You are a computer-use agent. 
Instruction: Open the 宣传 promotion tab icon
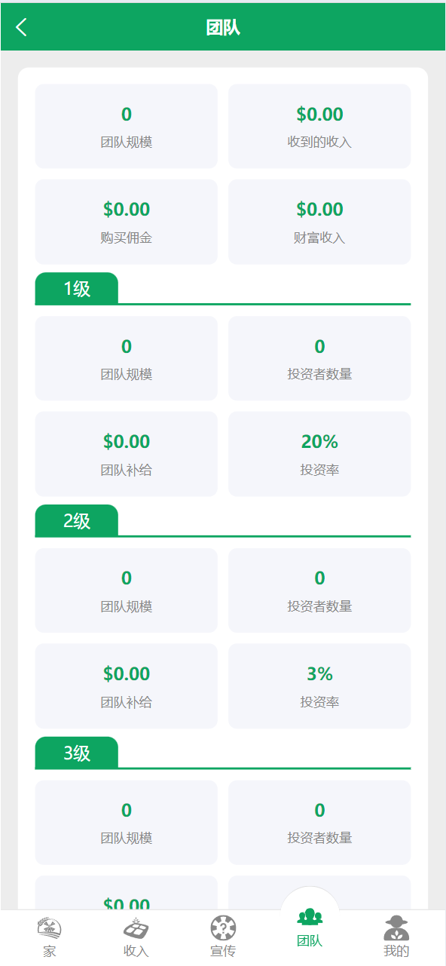pos(223,928)
